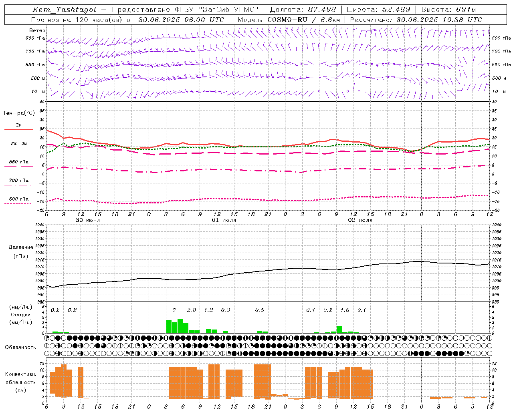Click 500 гПа in the temperature legend
This screenshot has width=513, height=410.
[x=19, y=199]
